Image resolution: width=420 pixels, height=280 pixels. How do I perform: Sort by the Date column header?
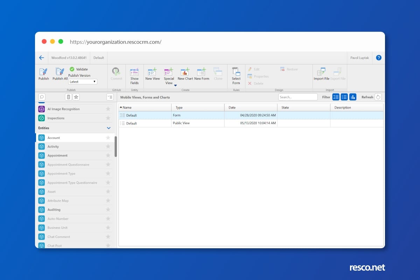(251, 107)
